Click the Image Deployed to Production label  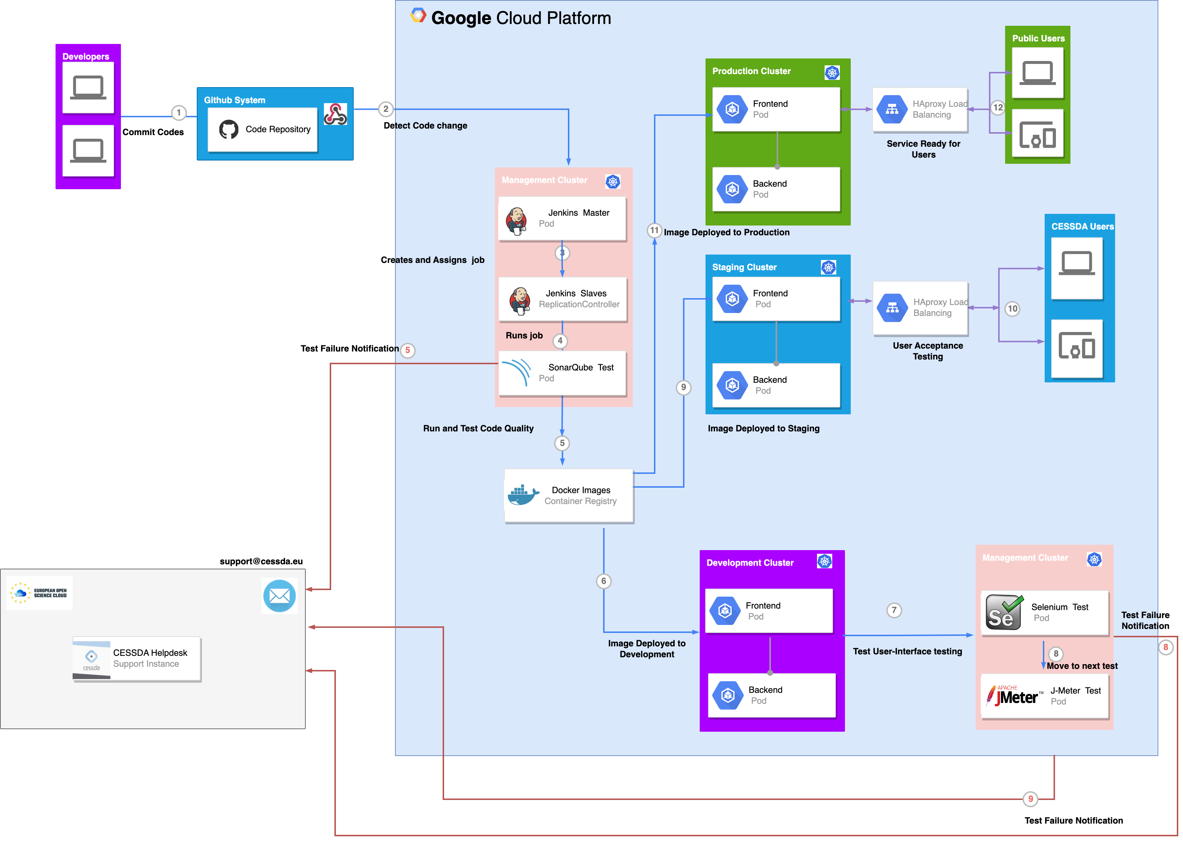coord(727,232)
